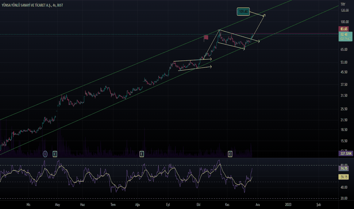This screenshot has width=354, height=209.
Task: Open the TRY currency selector
Action: pos(343,4)
